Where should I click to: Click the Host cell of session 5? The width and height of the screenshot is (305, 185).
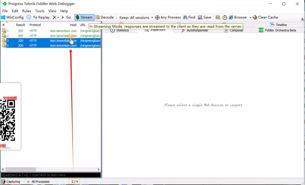tap(63, 45)
